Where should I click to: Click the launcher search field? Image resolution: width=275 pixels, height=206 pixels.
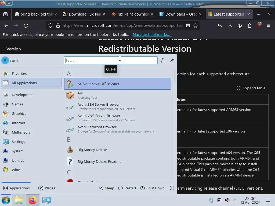111,60
